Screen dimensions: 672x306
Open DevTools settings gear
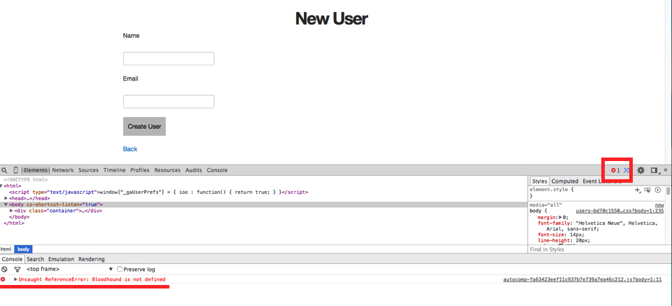pos(640,170)
